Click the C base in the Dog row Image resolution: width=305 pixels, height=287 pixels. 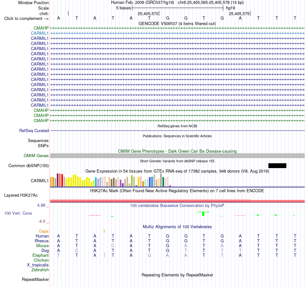[x=77, y=251]
